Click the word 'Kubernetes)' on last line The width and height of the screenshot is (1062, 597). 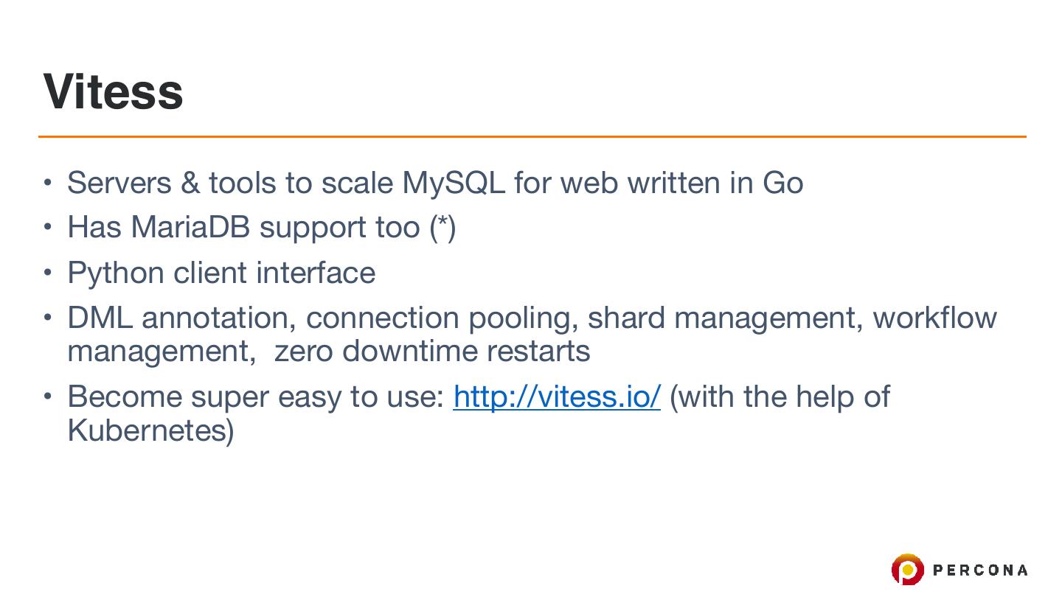150,430
